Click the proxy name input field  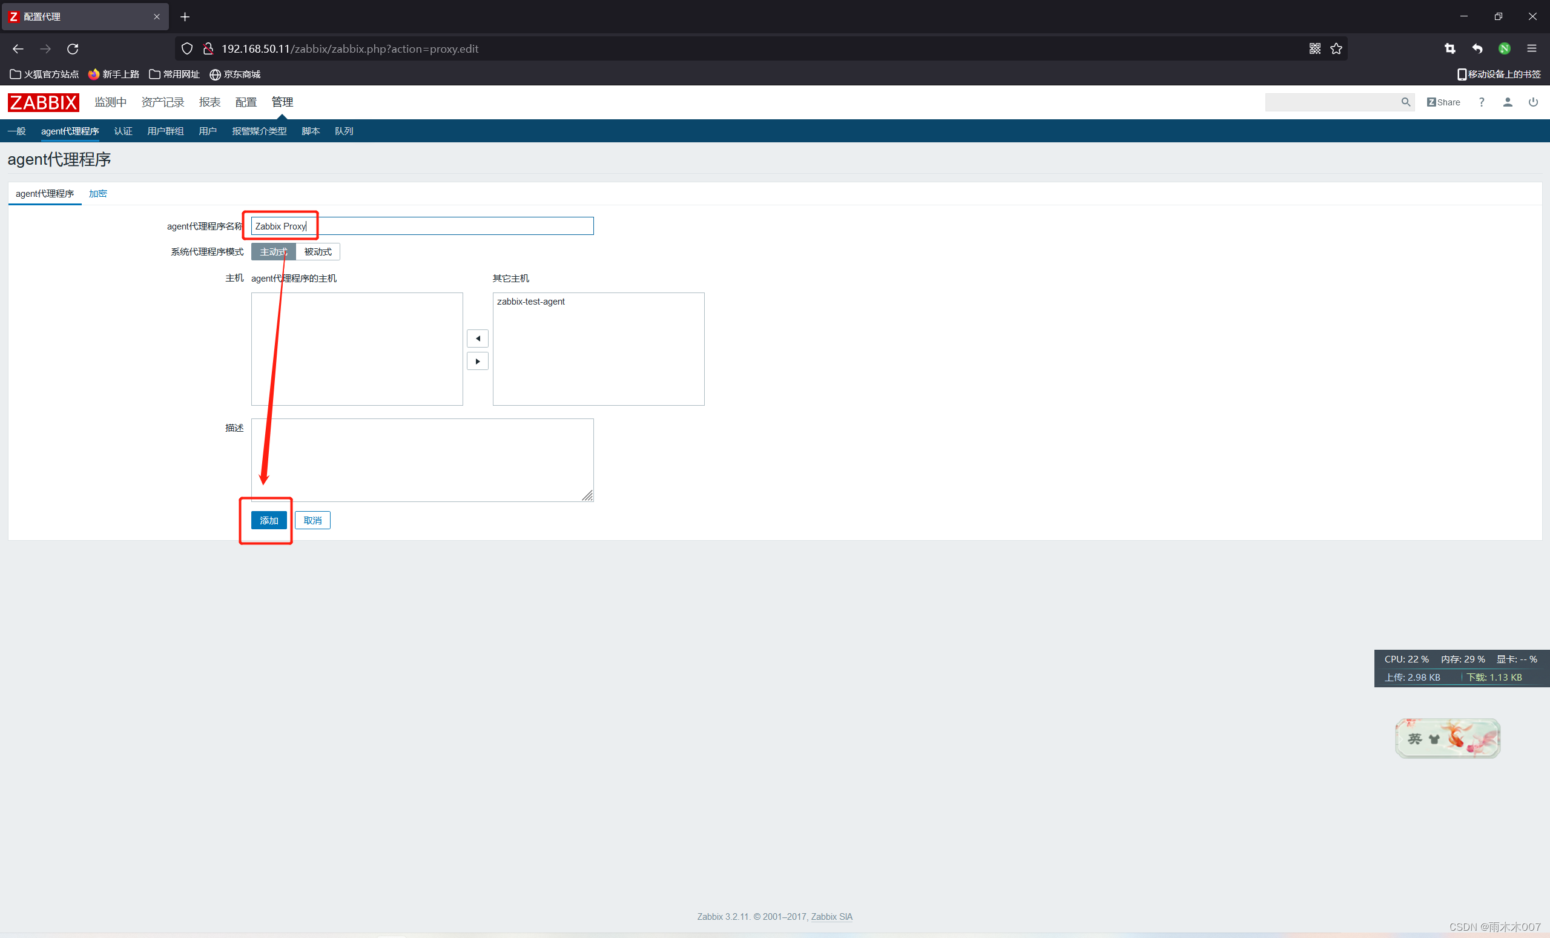tap(422, 226)
